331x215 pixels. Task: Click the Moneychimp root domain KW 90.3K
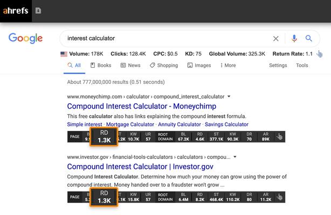coord(233,137)
